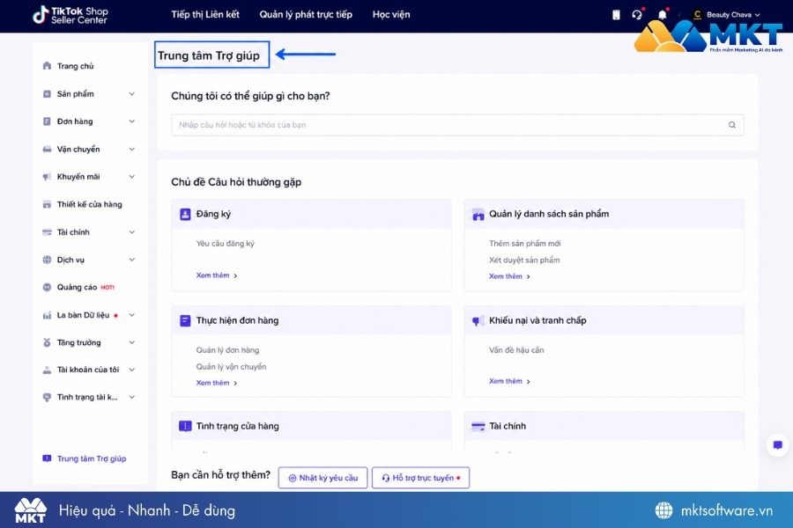Image resolution: width=793 pixels, height=528 pixels.
Task: Click the Beauty Chava account avatar
Action: tap(698, 15)
